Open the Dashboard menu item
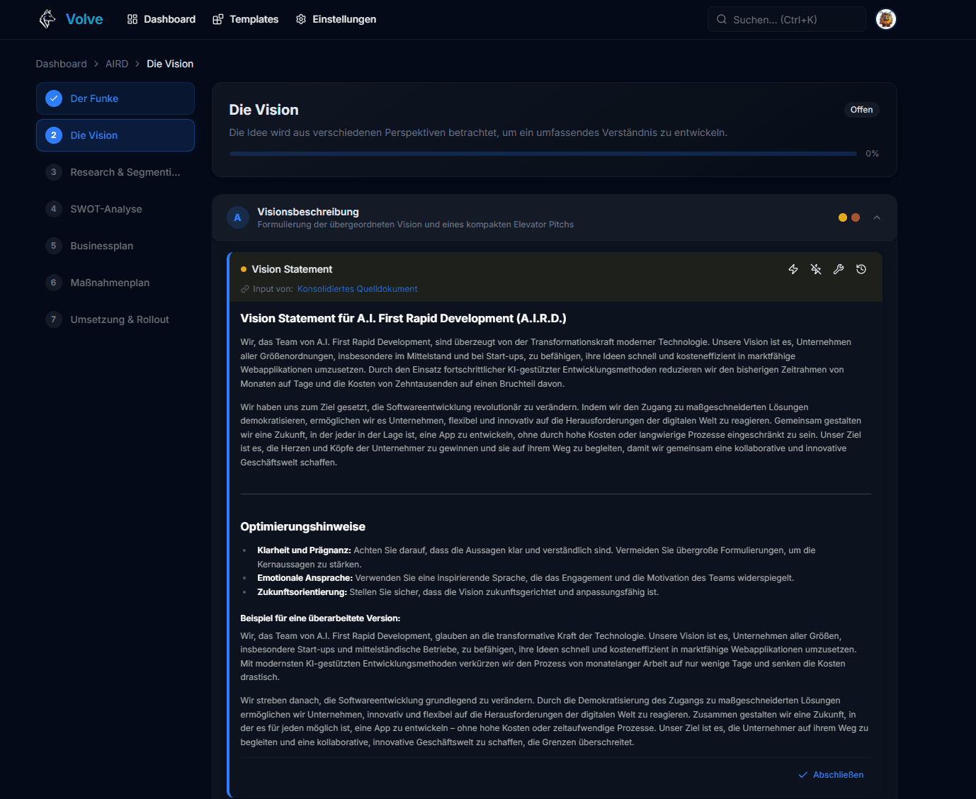The width and height of the screenshot is (976, 799). 161,19
